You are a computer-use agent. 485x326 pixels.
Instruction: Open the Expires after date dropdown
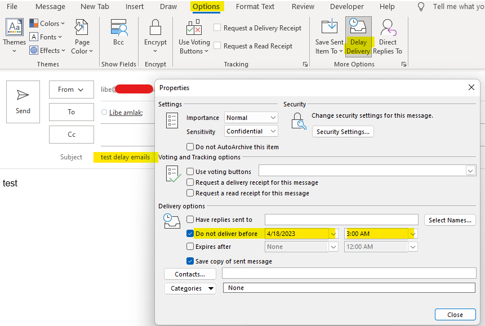click(333, 247)
